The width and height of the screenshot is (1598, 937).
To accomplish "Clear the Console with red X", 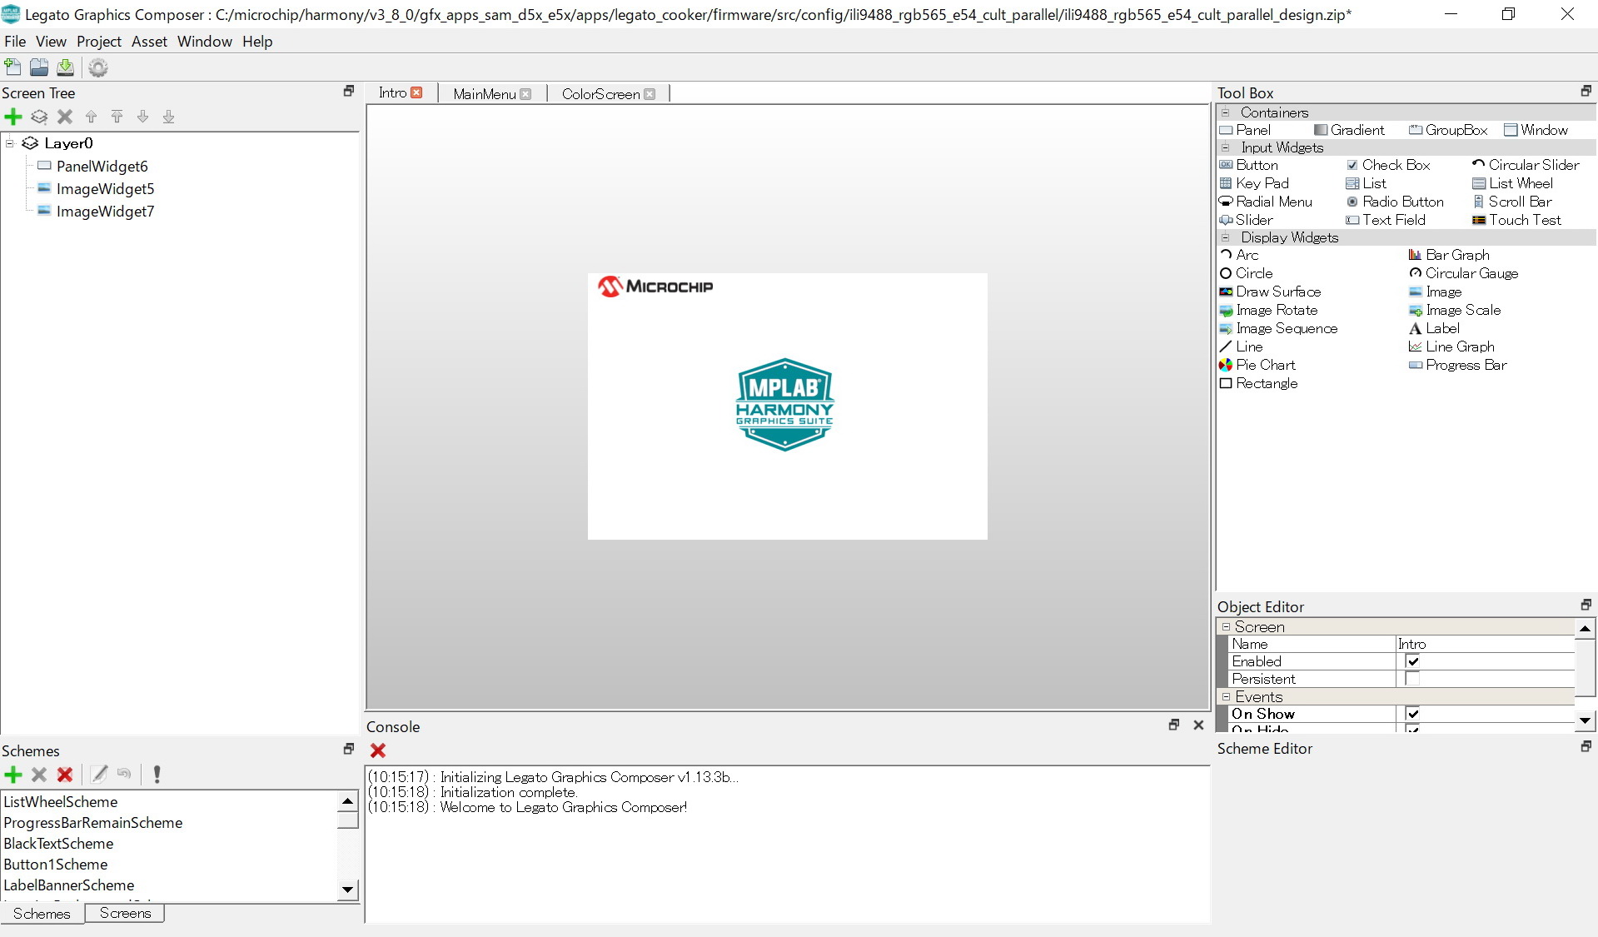I will 378,750.
